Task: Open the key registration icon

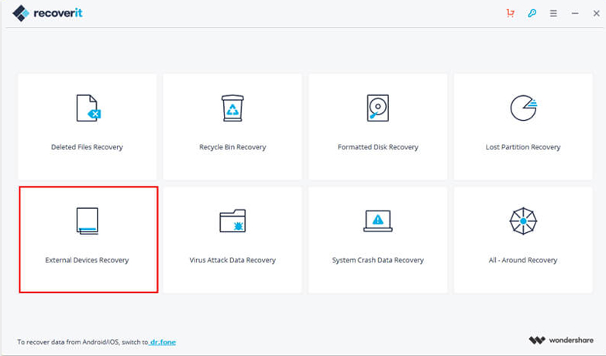Action: [x=532, y=14]
